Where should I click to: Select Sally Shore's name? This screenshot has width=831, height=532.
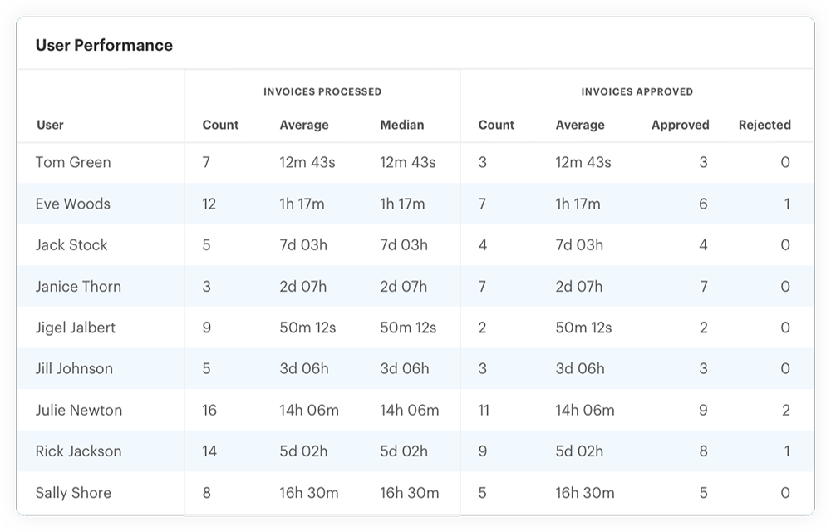coord(73,493)
